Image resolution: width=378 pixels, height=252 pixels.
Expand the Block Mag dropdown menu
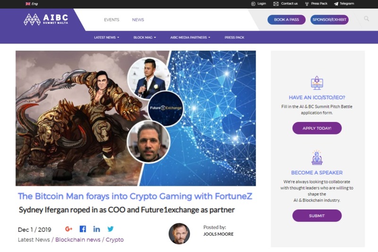coord(145,37)
